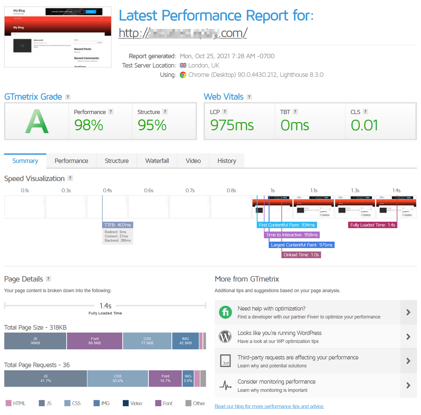This screenshot has height=415, width=421.
Task: Click the 1.4s filmstrip frame
Action: (396, 207)
